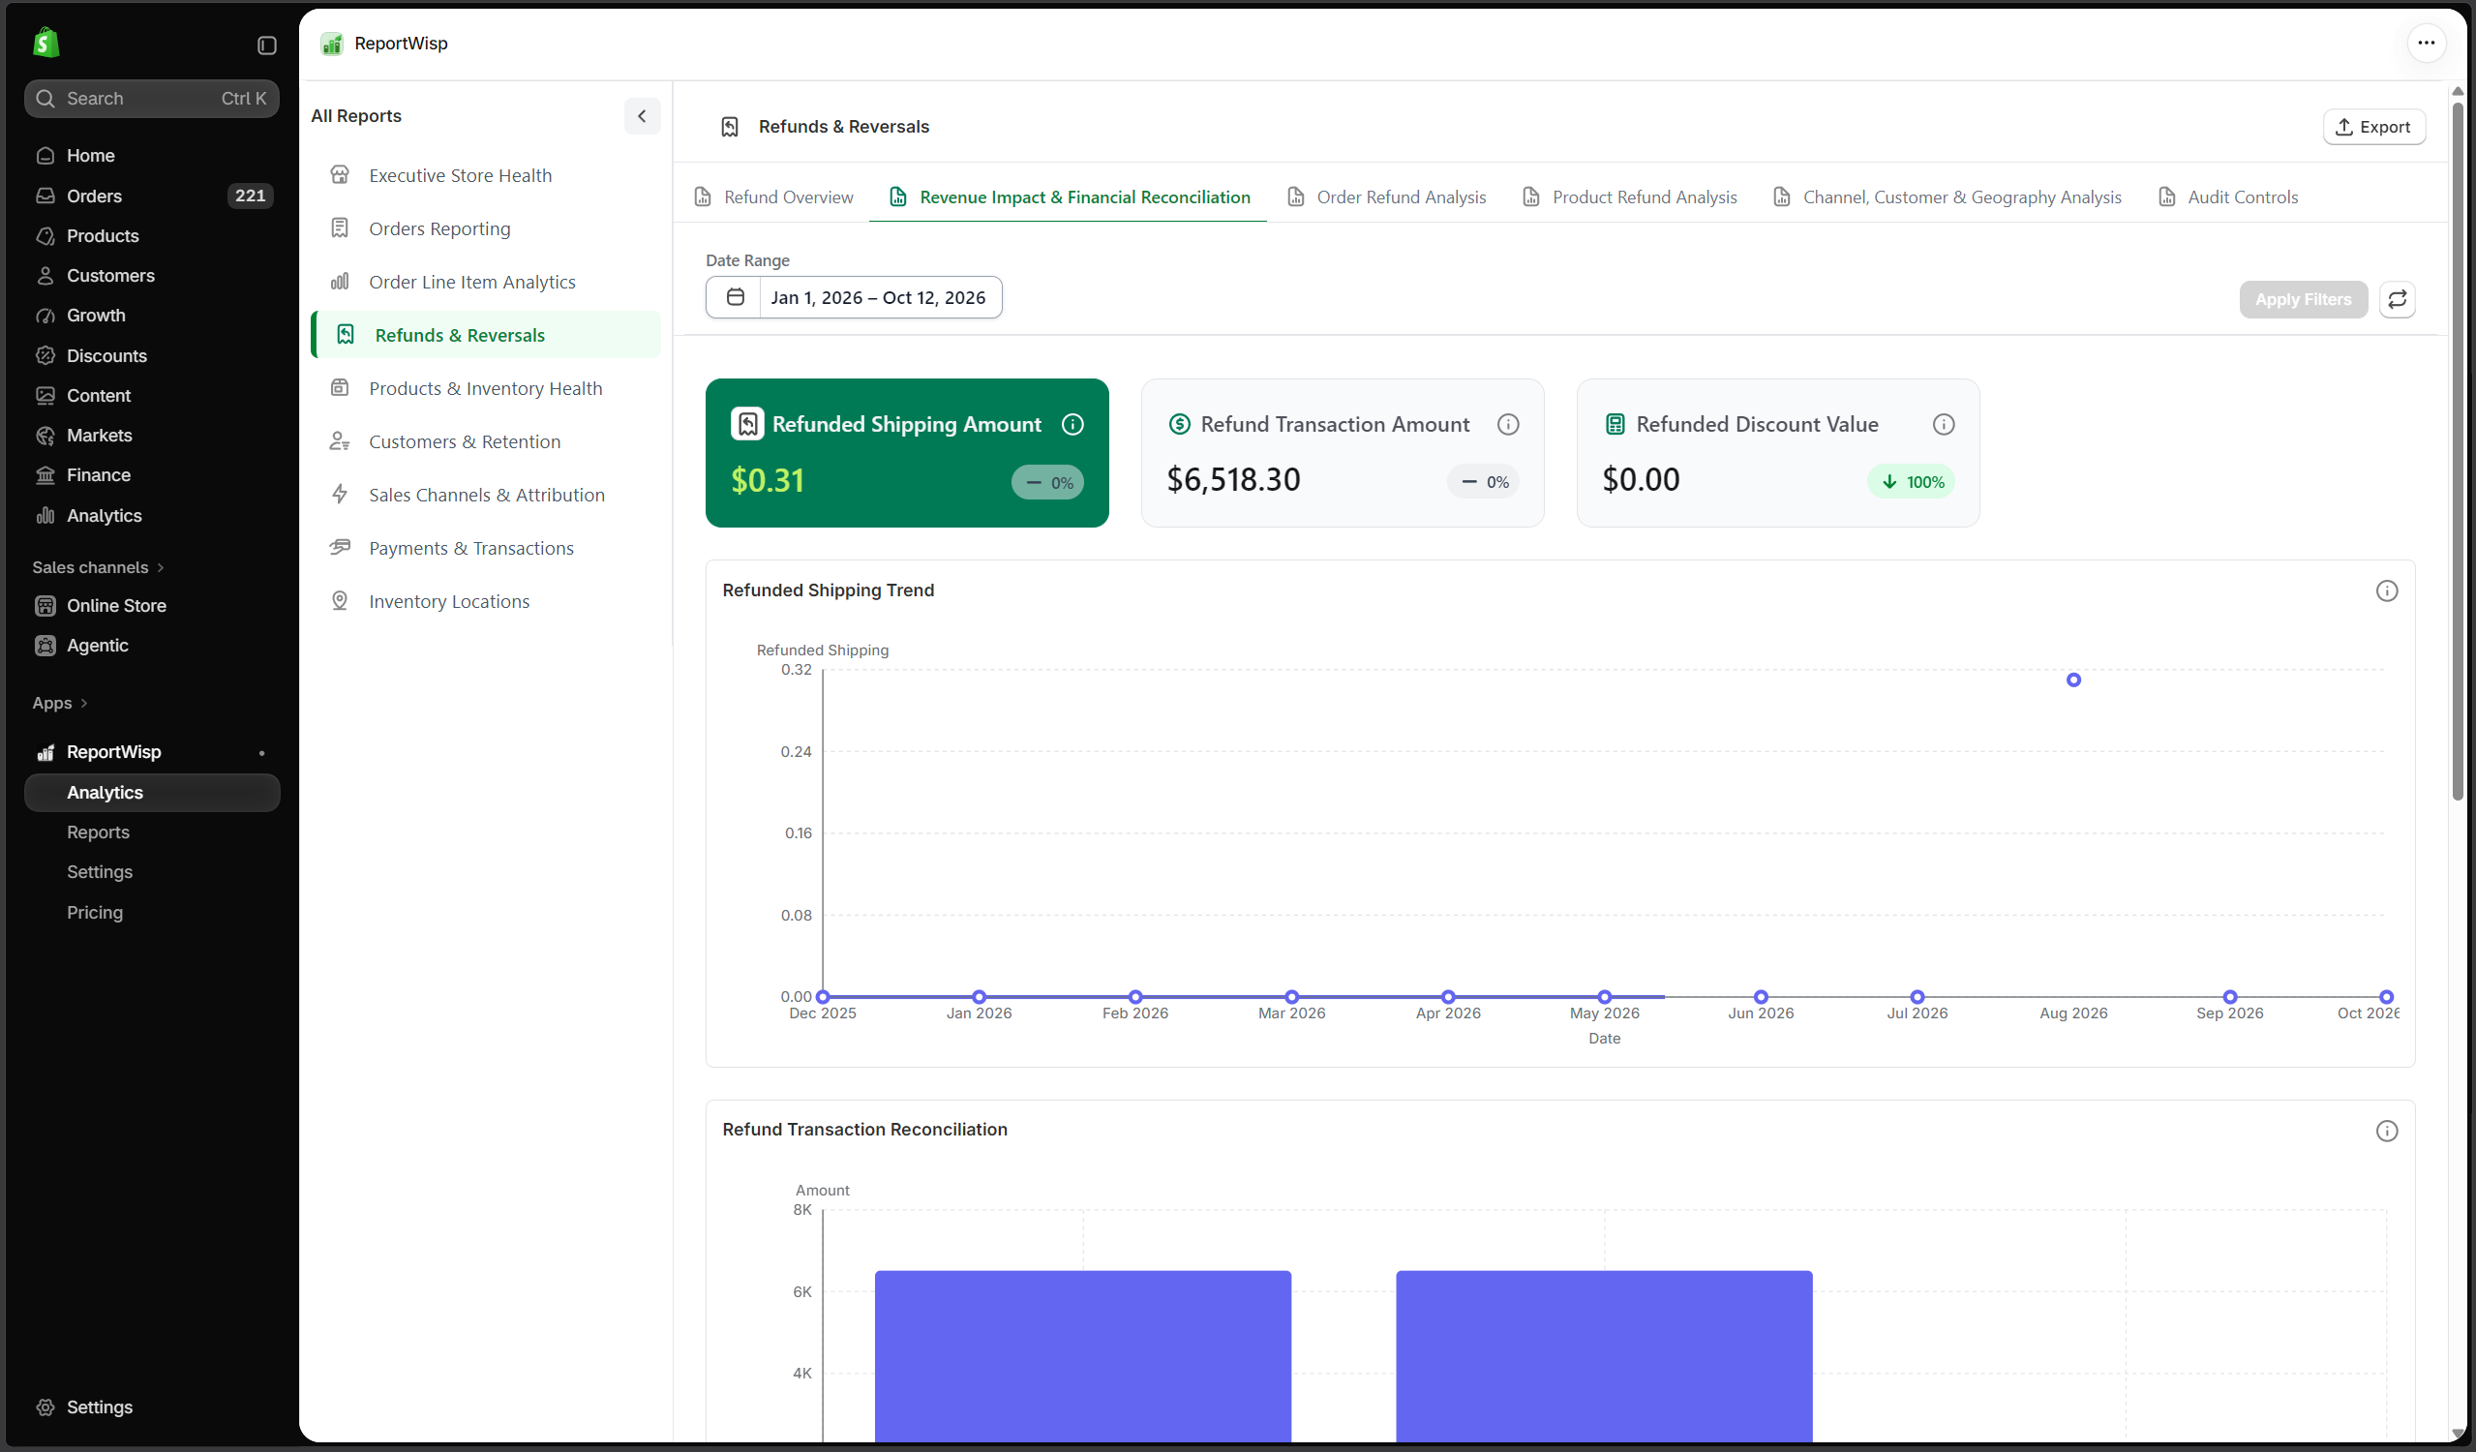Switch to Refund Overview tab
Screen dimensions: 2476x1452
[x=773, y=197]
